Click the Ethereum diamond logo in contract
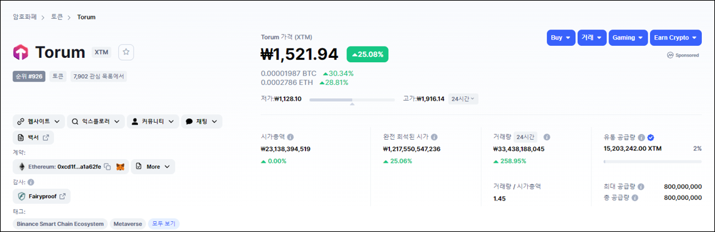This screenshot has width=715, height=232. [x=21, y=167]
